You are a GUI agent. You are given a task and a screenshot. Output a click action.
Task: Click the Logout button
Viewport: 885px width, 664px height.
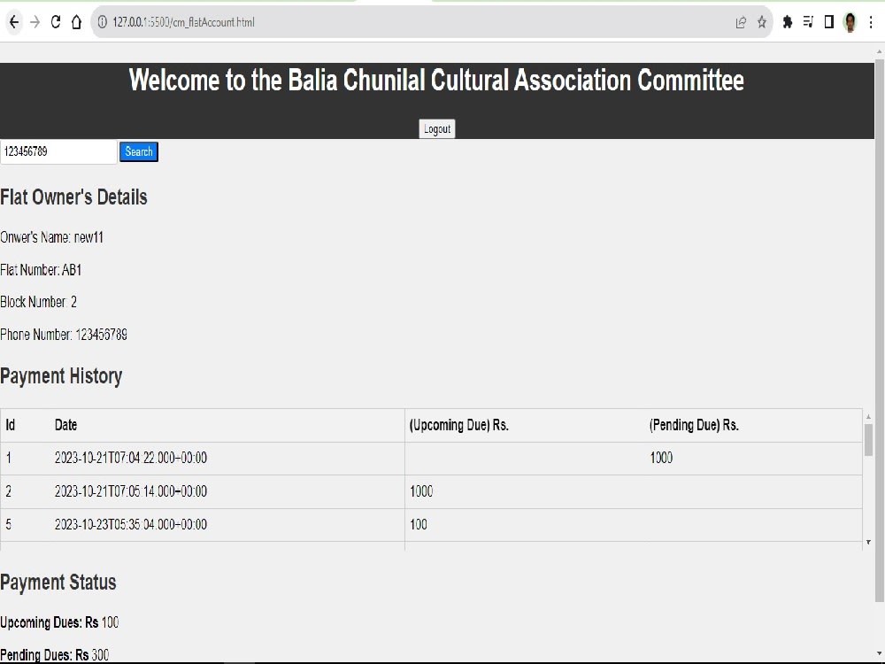437,128
